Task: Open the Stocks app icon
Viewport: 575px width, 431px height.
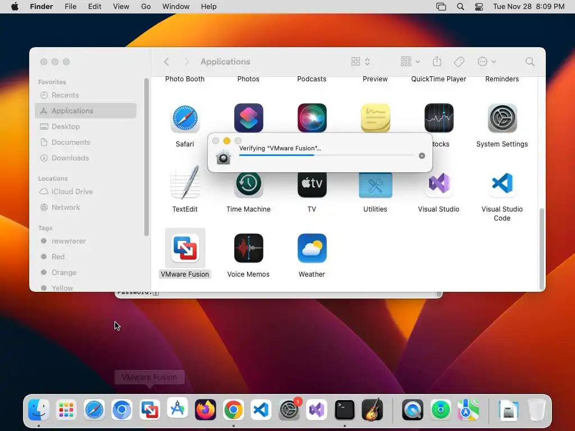Action: click(x=439, y=118)
